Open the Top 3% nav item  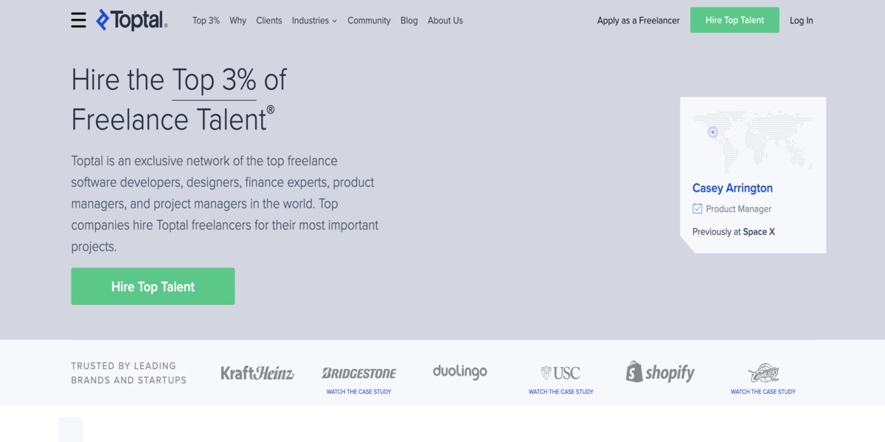206,21
